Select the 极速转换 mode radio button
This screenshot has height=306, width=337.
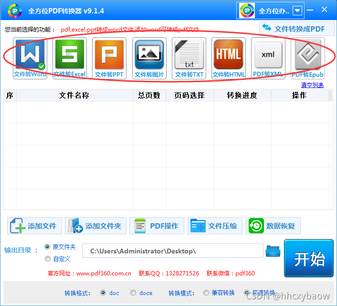point(247,293)
